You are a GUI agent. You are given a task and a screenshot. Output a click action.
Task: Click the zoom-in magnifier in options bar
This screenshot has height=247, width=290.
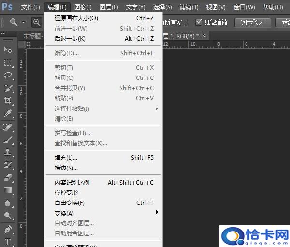click(37, 22)
